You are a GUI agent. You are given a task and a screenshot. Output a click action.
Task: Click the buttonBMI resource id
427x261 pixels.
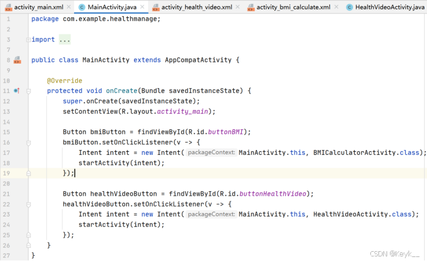[x=226, y=132]
